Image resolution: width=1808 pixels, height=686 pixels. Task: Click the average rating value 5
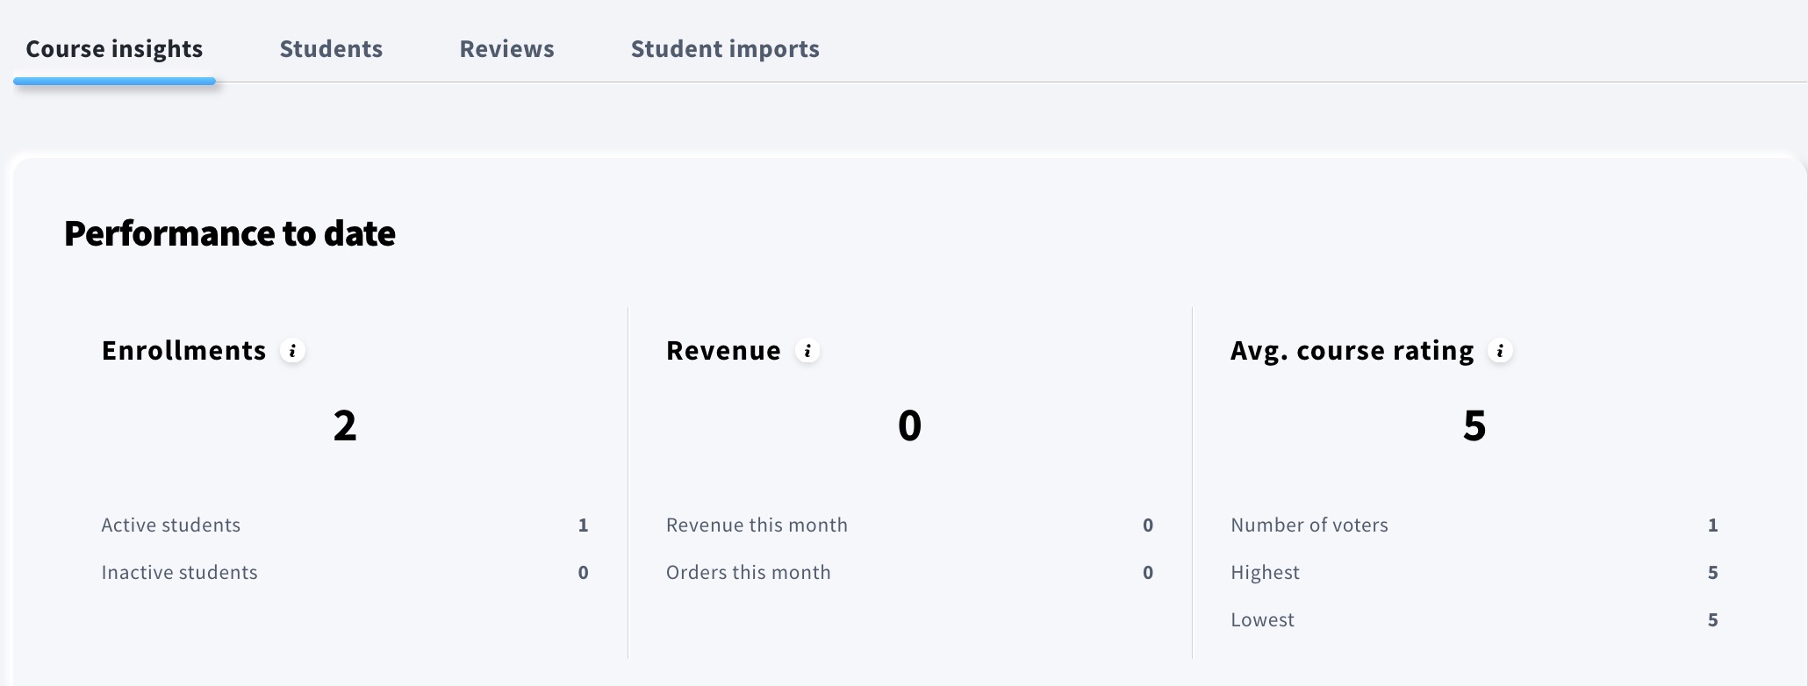click(x=1474, y=425)
